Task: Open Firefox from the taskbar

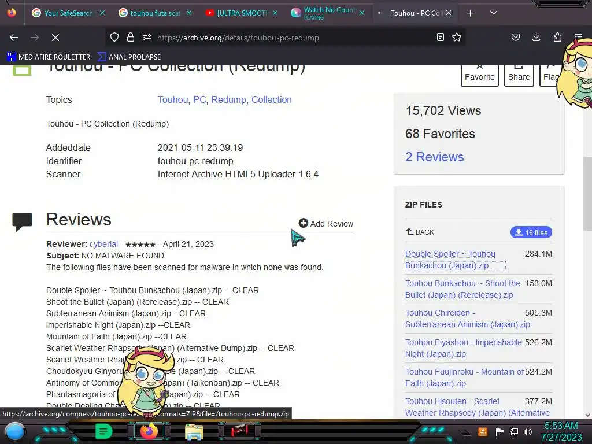Action: point(149,431)
